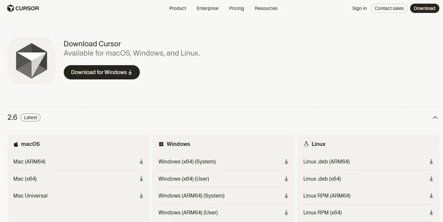Click download icon for Windows (x64) (System)
This screenshot has width=443, height=222.
tap(286, 161)
